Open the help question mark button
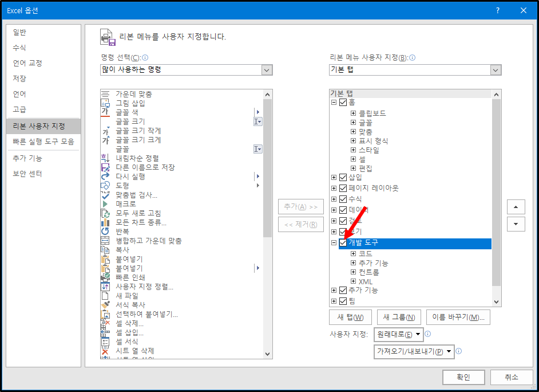539x392 pixels. [x=497, y=10]
